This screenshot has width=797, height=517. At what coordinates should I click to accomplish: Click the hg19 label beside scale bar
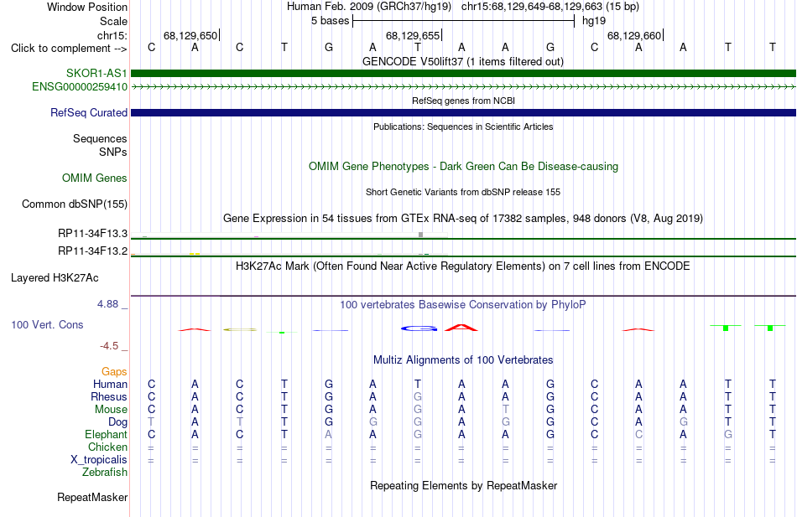click(x=594, y=21)
